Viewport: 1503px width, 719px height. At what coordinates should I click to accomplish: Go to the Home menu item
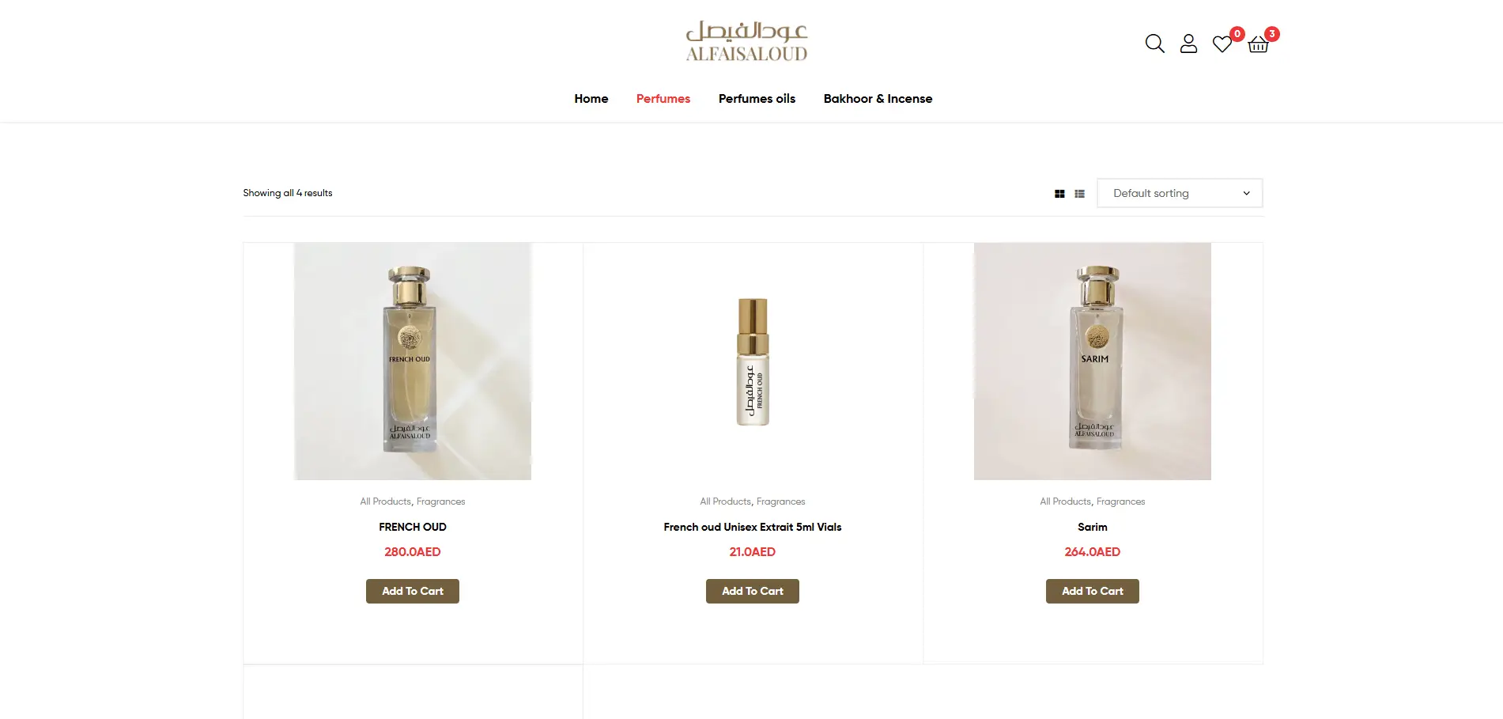point(591,99)
